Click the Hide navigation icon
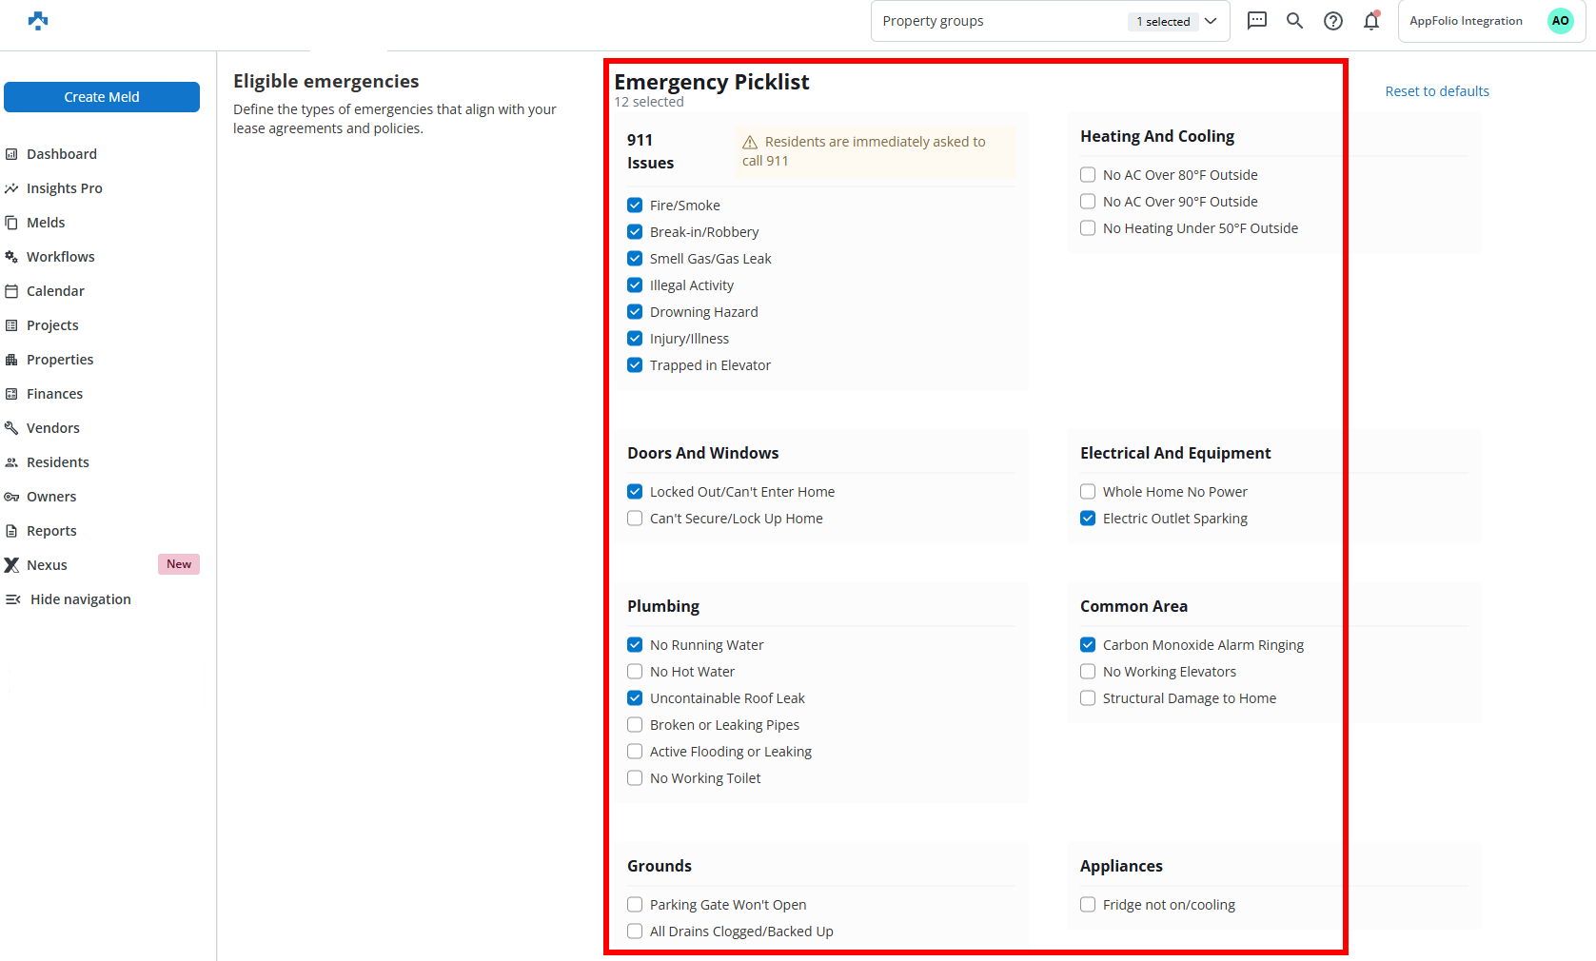 [13, 599]
